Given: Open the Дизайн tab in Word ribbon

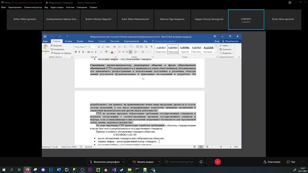Looking at the screenshot, I should [x=80, y=41].
